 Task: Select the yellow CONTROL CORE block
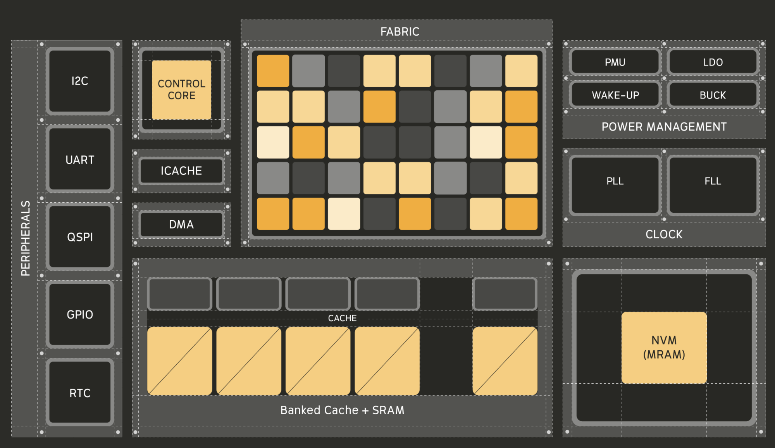[x=181, y=90]
